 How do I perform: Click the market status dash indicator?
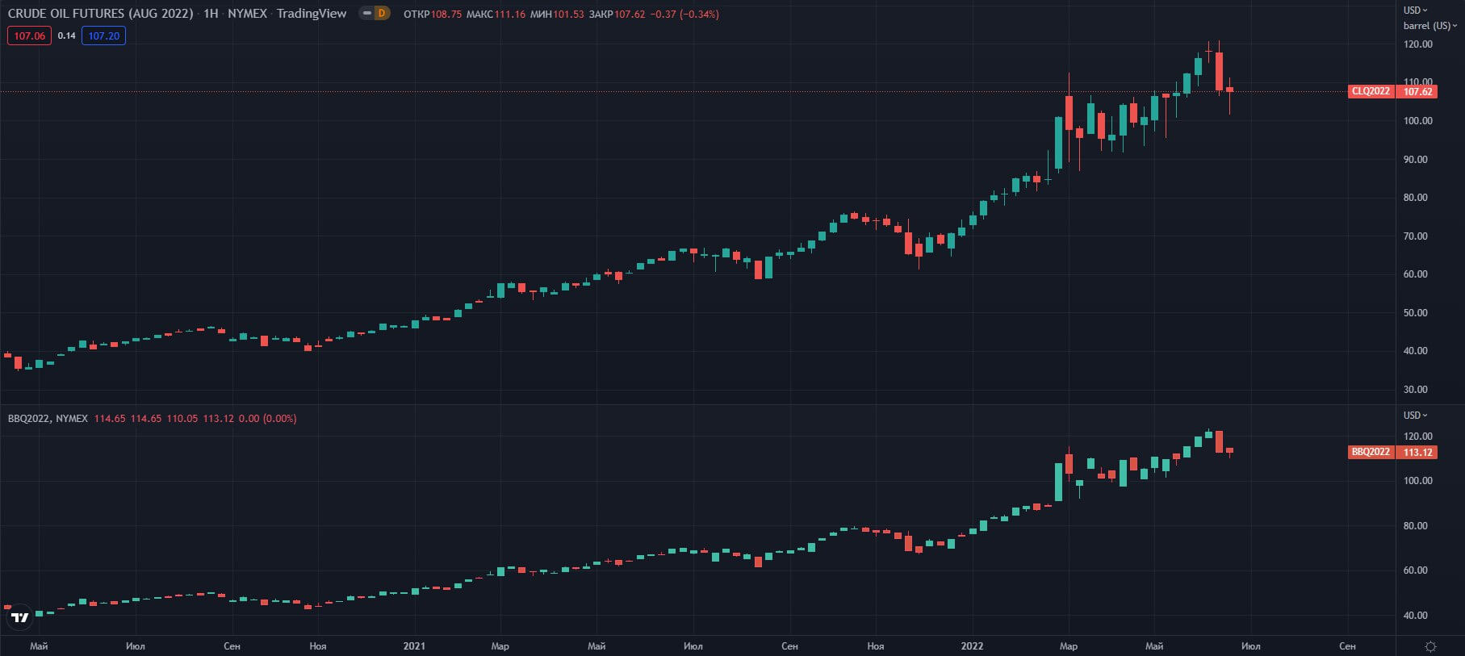(366, 14)
